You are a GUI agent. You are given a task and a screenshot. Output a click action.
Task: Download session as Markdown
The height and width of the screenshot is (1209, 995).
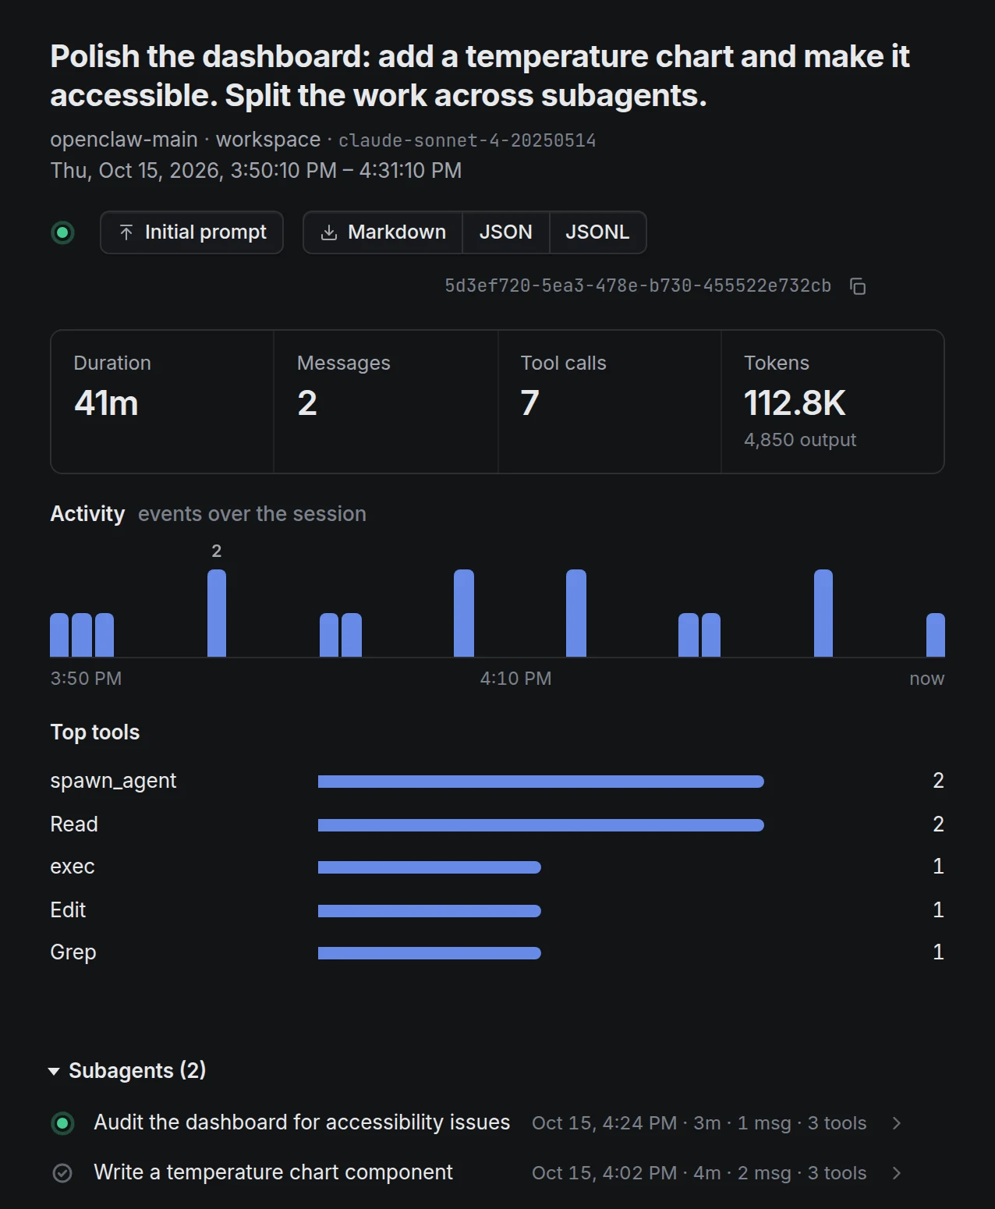[x=383, y=232]
